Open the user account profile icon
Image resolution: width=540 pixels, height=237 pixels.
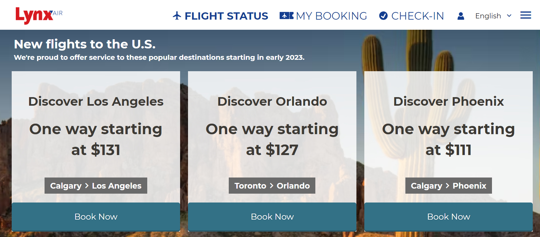(x=461, y=16)
